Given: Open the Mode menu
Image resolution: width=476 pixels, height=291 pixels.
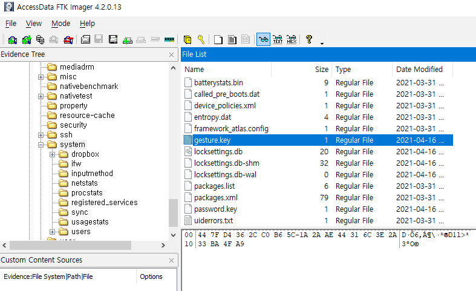Looking at the screenshot, I should tap(60, 24).
